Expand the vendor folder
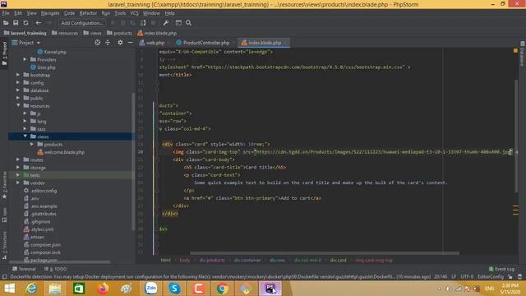The height and width of the screenshot is (296, 526). tap(18, 183)
